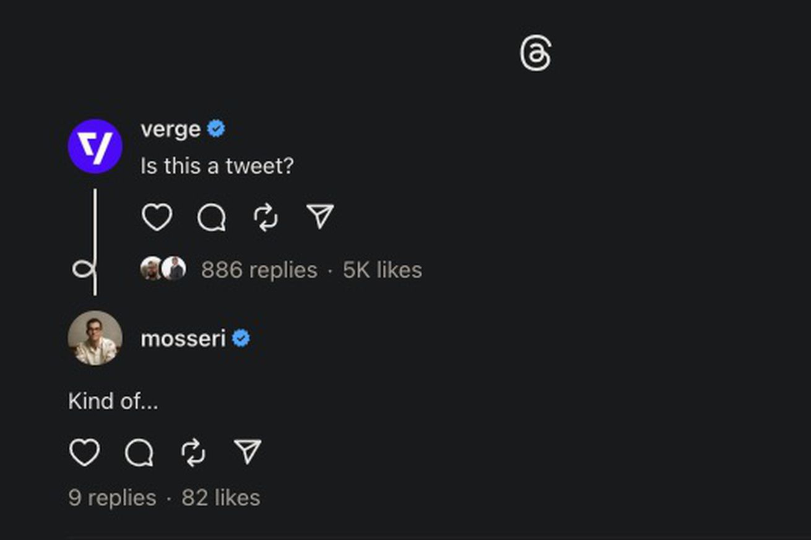Click the Threads logo at top
Screen dimensions: 811x540
coord(536,53)
